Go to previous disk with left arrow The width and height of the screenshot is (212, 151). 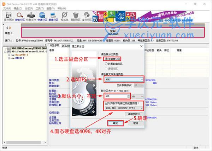pyautogui.click(x=7, y=28)
